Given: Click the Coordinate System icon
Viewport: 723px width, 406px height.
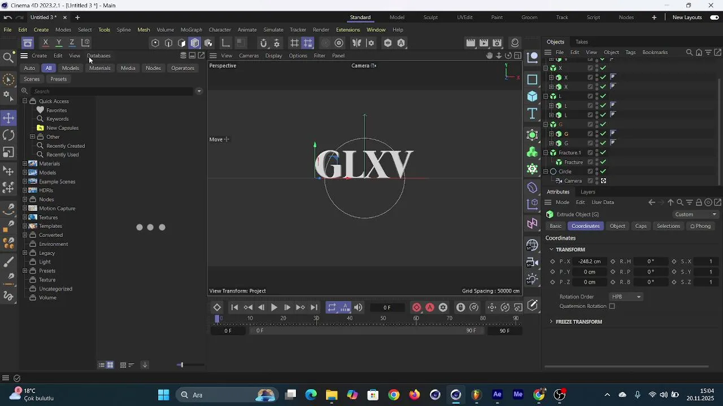Looking at the screenshot, I should point(85,43).
